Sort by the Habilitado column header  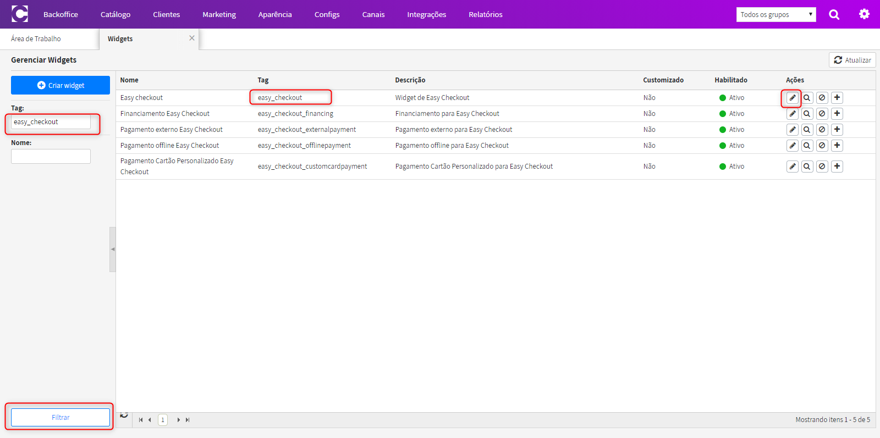tap(731, 80)
